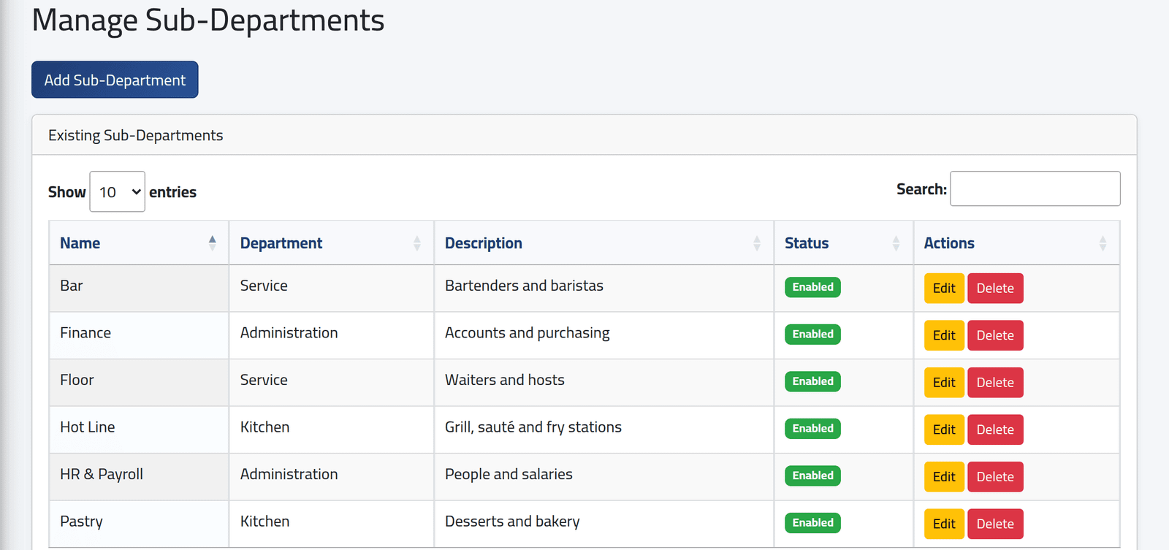Image resolution: width=1169 pixels, height=550 pixels.
Task: Delete the Finance sub-department
Action: click(995, 335)
